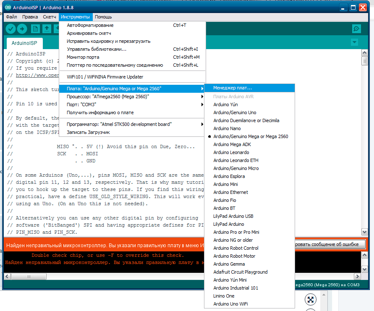Click the Инструменты menu
Screen dimensions: 374x311
click(x=76, y=17)
